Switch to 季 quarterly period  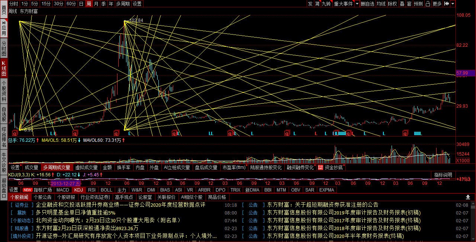click(104, 4)
